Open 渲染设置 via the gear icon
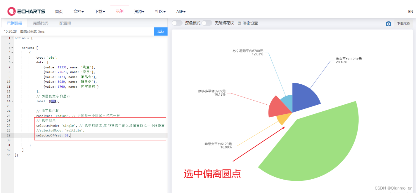This screenshot has width=416, height=193. click(240, 24)
